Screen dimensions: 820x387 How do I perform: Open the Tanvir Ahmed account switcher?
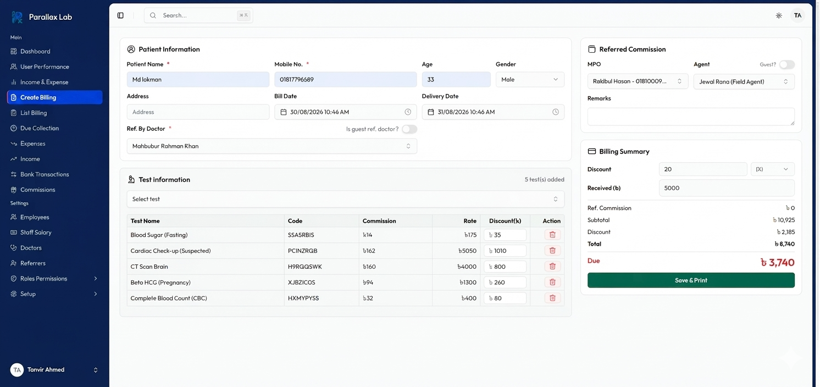[54, 370]
